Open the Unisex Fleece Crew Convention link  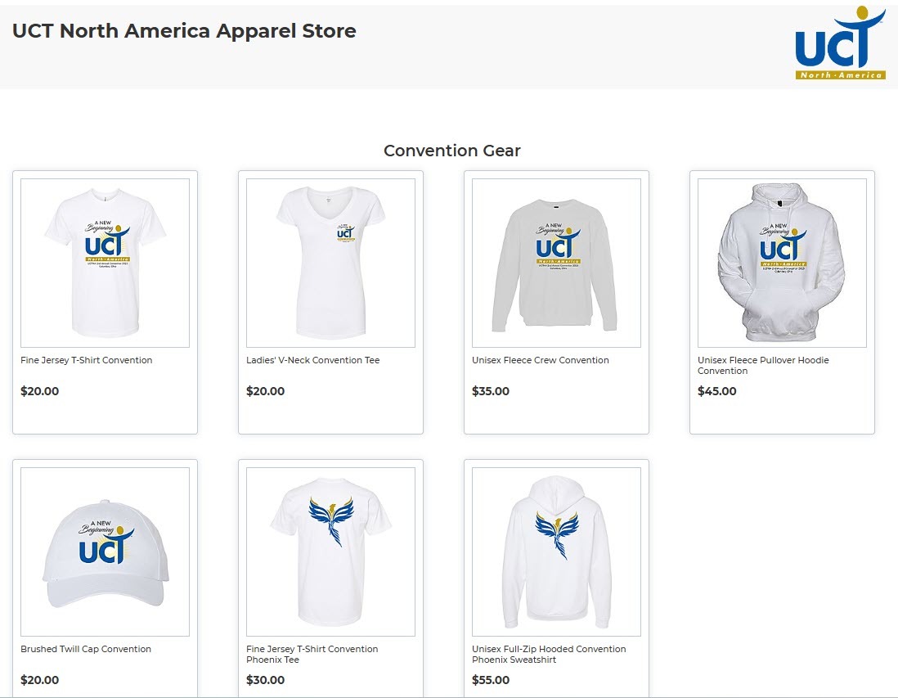click(x=540, y=360)
